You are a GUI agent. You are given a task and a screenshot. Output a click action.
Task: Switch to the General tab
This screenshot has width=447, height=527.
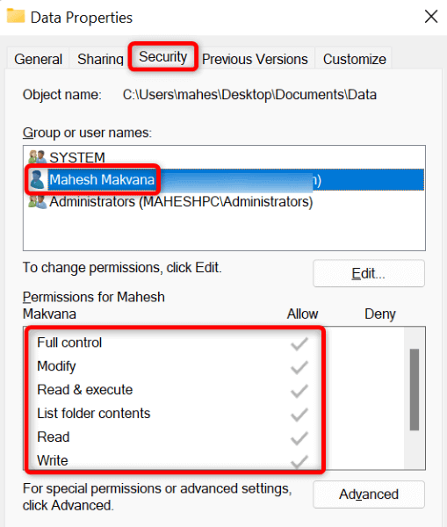38,59
